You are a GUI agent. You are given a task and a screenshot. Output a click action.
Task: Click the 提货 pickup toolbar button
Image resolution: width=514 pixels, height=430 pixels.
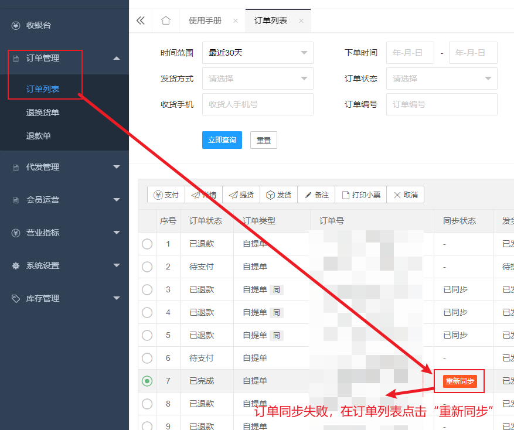(241, 194)
